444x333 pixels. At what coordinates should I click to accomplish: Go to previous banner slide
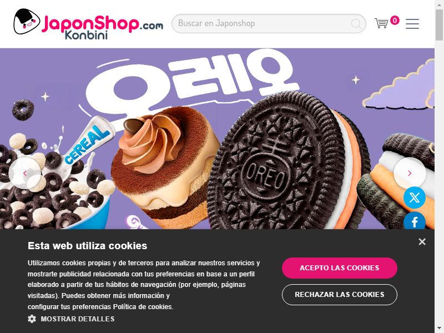(x=25, y=173)
